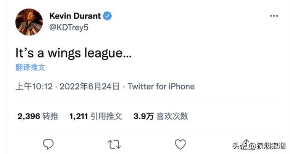Click the reply speech bubble icon

[x=48, y=144]
